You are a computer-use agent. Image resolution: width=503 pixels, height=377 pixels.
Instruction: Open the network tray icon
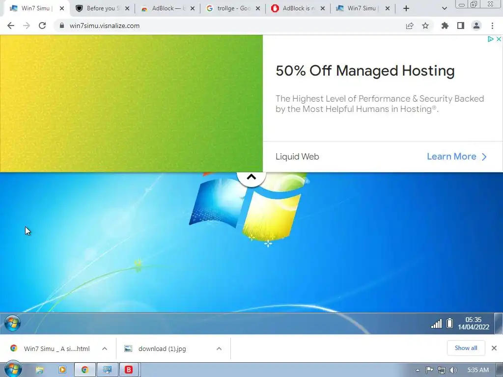click(442, 370)
